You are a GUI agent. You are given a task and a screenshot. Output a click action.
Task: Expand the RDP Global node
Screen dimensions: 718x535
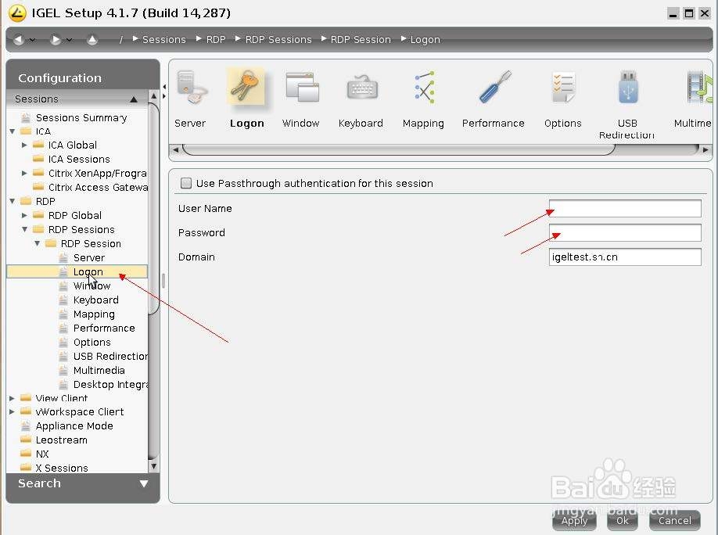[x=24, y=215]
